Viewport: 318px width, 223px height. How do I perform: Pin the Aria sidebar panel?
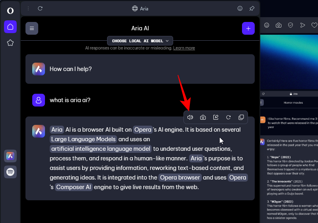click(252, 8)
